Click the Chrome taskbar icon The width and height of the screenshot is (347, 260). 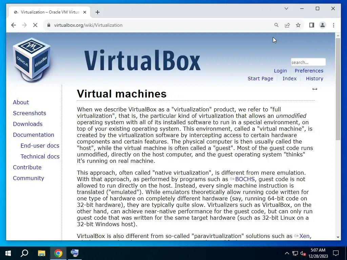[58, 253]
